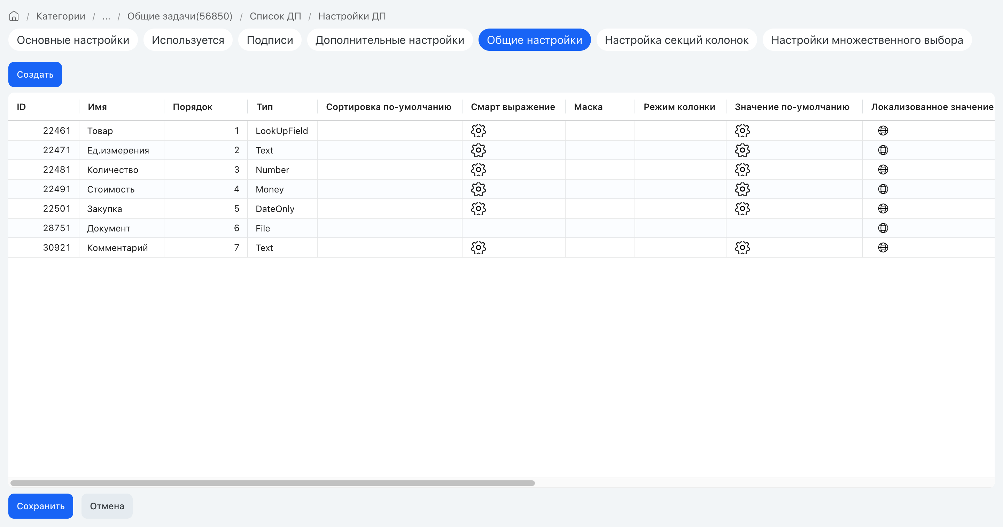This screenshot has height=527, width=1003.
Task: Click the File type cell
Action: (x=282, y=228)
